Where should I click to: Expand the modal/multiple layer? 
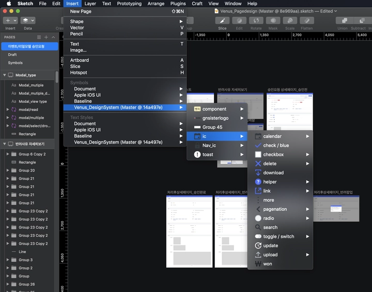(8, 117)
